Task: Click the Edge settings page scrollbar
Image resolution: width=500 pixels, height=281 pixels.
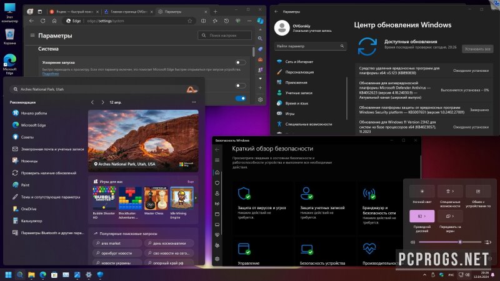Action: click(x=254, y=52)
